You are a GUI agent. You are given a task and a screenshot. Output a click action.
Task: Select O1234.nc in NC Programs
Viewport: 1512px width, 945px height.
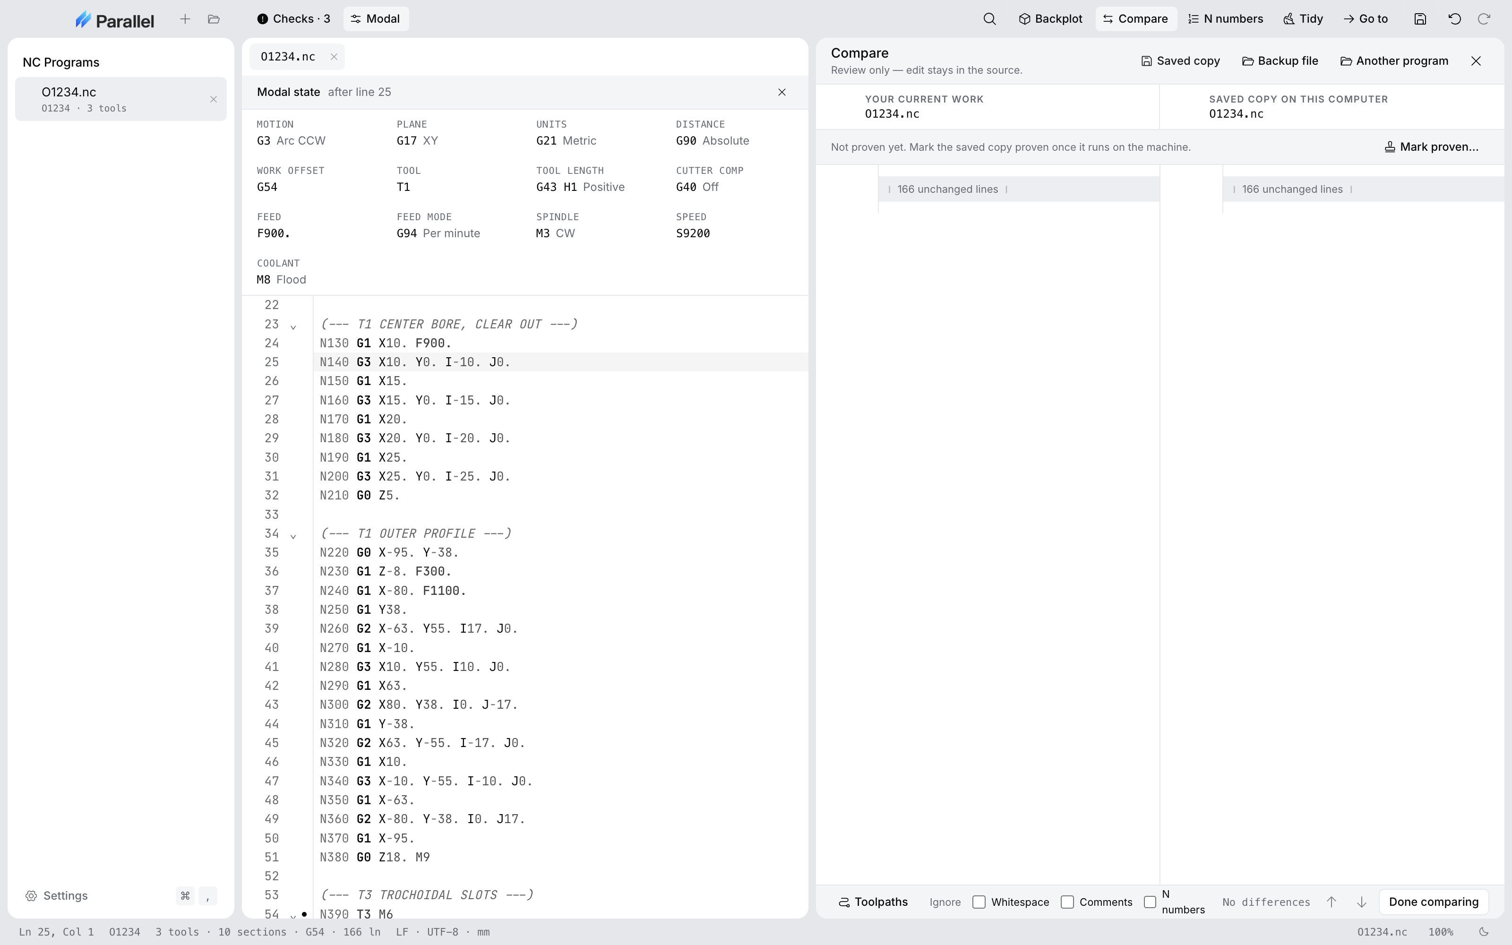tap(120, 99)
